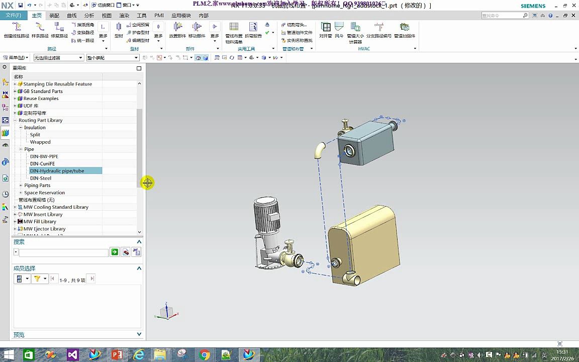579x362 pixels.
Task: Click 统一路径 unify path command
Action: pyautogui.click(x=83, y=40)
